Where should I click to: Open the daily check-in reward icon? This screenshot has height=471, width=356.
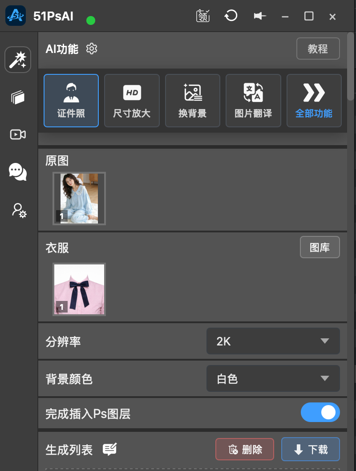tap(203, 16)
